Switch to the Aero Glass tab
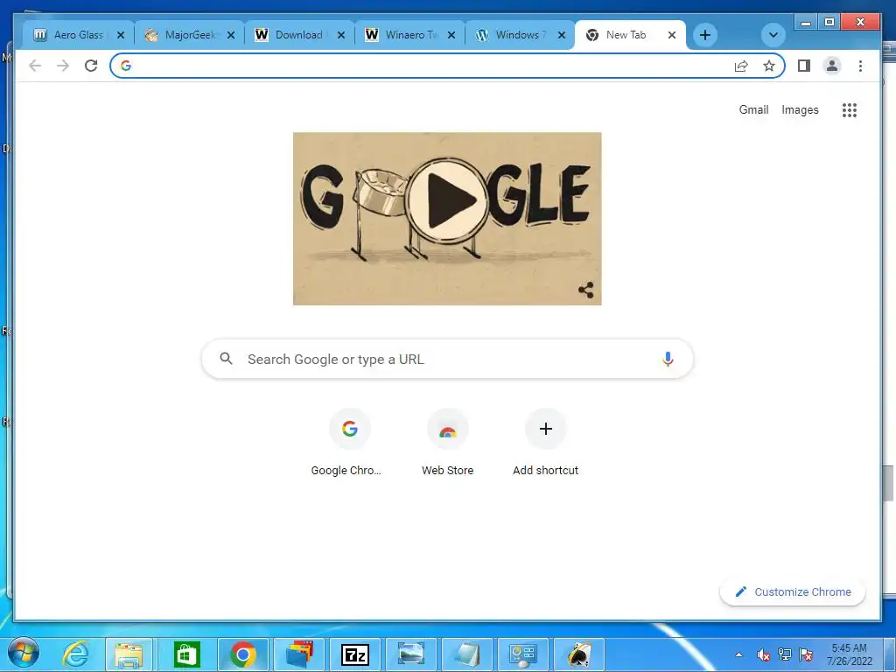896x672 pixels. 78,35
